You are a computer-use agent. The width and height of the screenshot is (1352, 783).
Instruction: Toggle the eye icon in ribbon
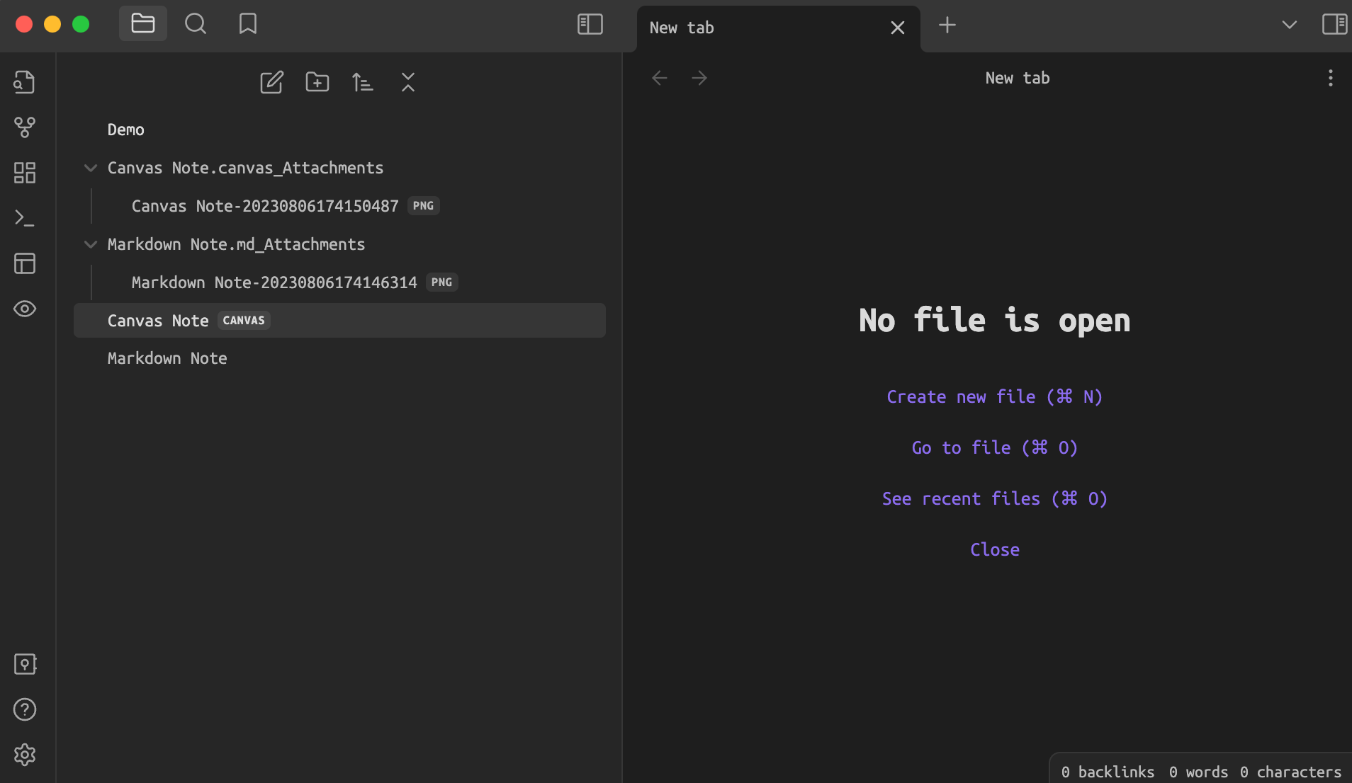point(25,309)
